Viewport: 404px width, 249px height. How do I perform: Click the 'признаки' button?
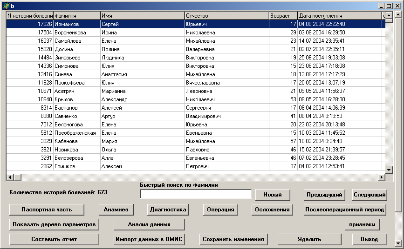click(362, 224)
